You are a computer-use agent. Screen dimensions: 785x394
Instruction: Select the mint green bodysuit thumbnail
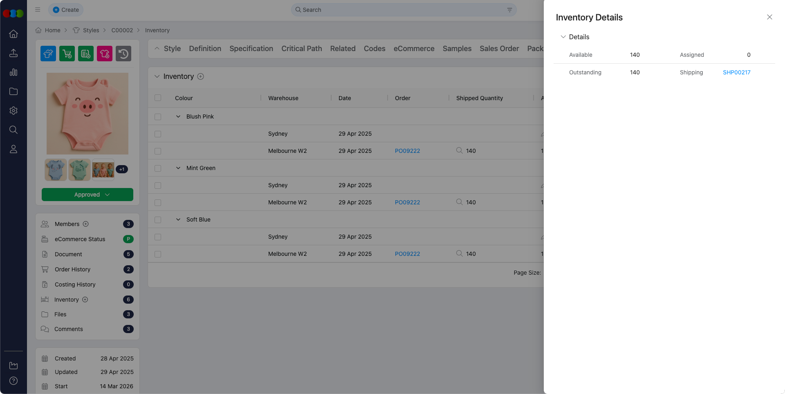(x=79, y=170)
